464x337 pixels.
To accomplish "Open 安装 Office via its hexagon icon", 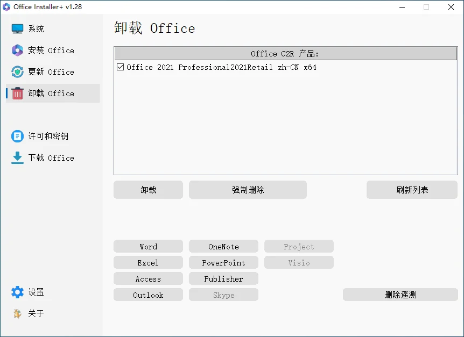I will pos(17,50).
